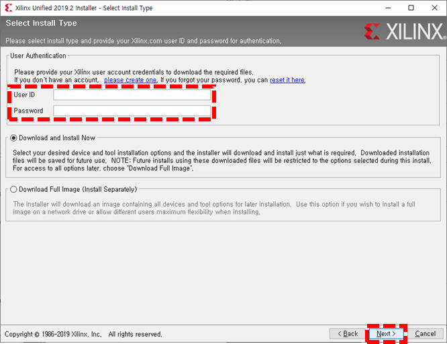Viewport: 447px width, 344px height.
Task: Minimize the installer window
Action: point(388,7)
